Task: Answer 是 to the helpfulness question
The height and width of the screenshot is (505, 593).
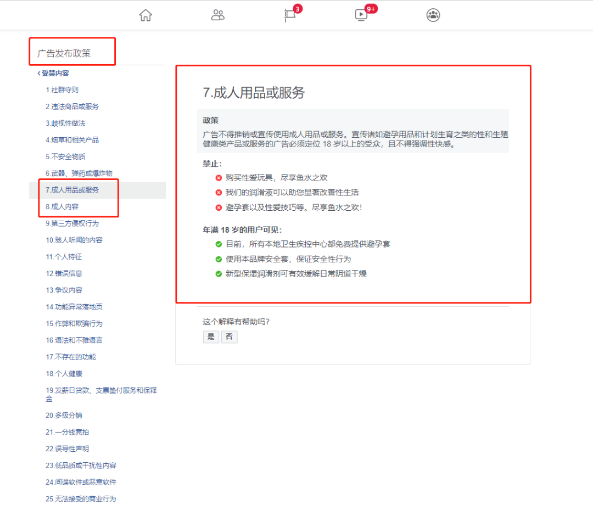Action: (211, 336)
